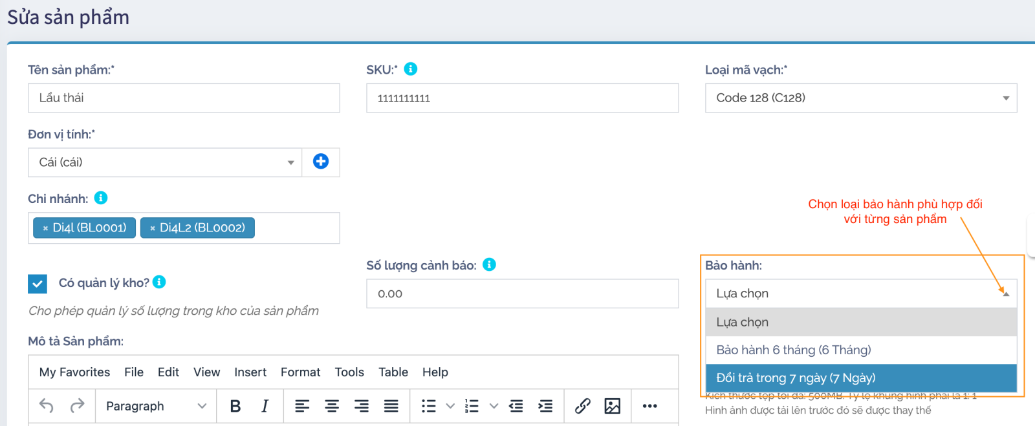Click the "Số lượng cảnh báo" input field
The width and height of the screenshot is (1035, 426).
[522, 294]
